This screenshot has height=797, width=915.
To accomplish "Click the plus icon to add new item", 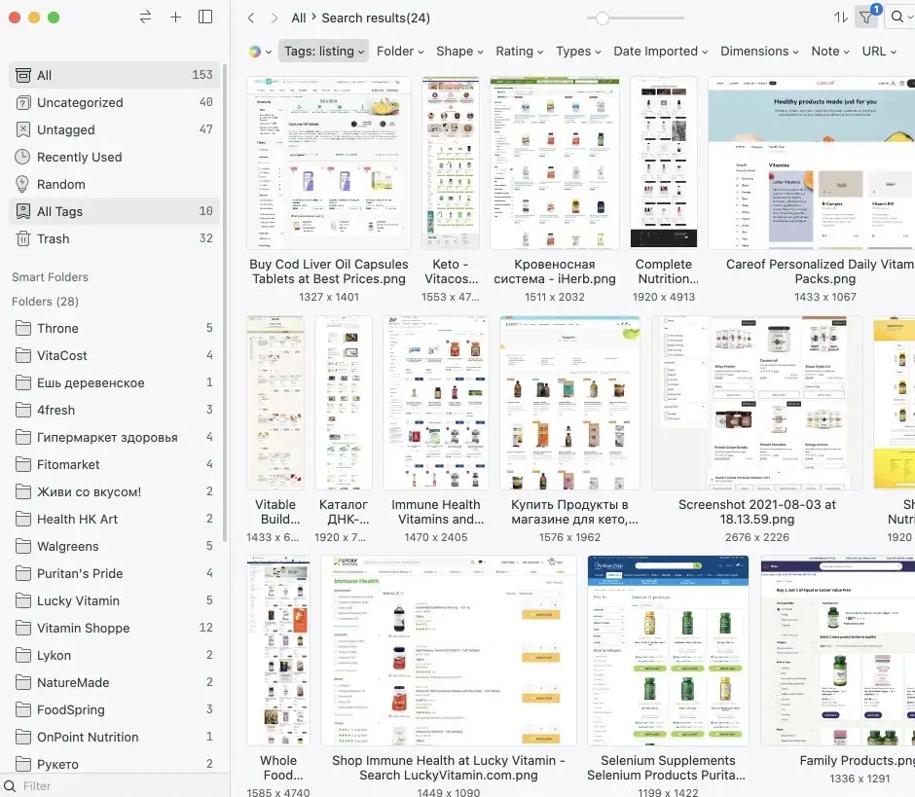I will point(175,18).
